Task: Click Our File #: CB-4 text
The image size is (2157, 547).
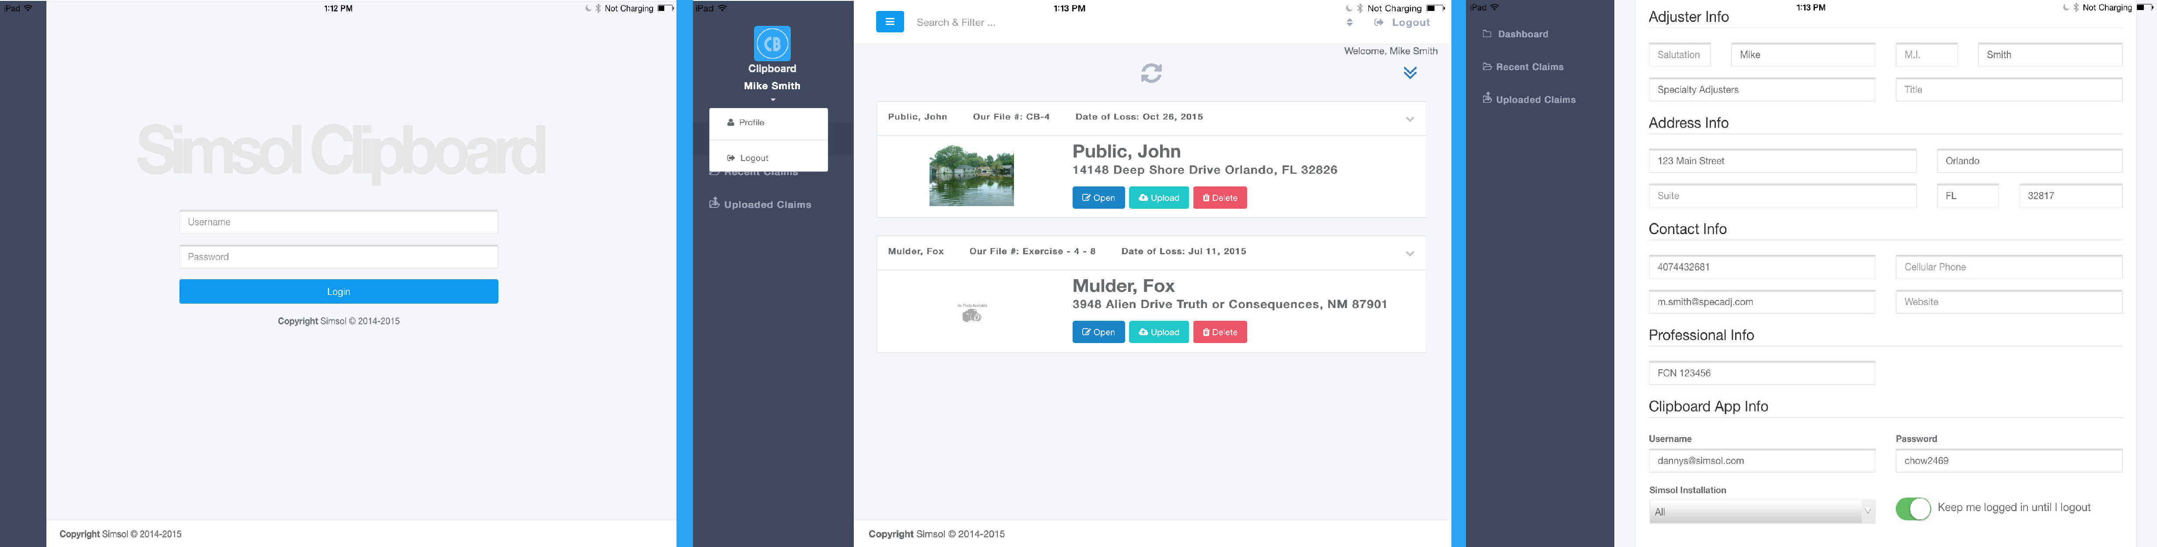Action: tap(1011, 117)
